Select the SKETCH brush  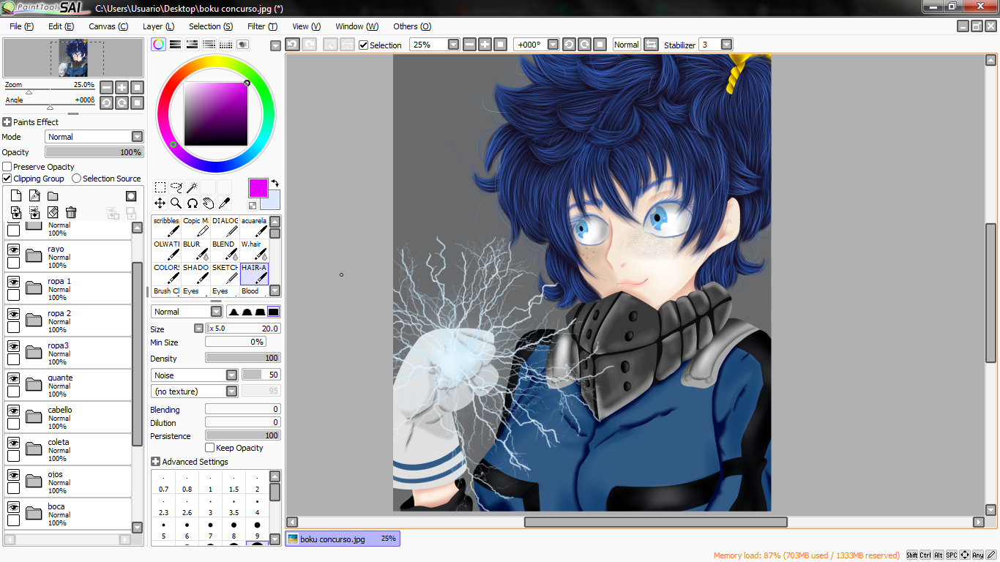[x=225, y=274]
